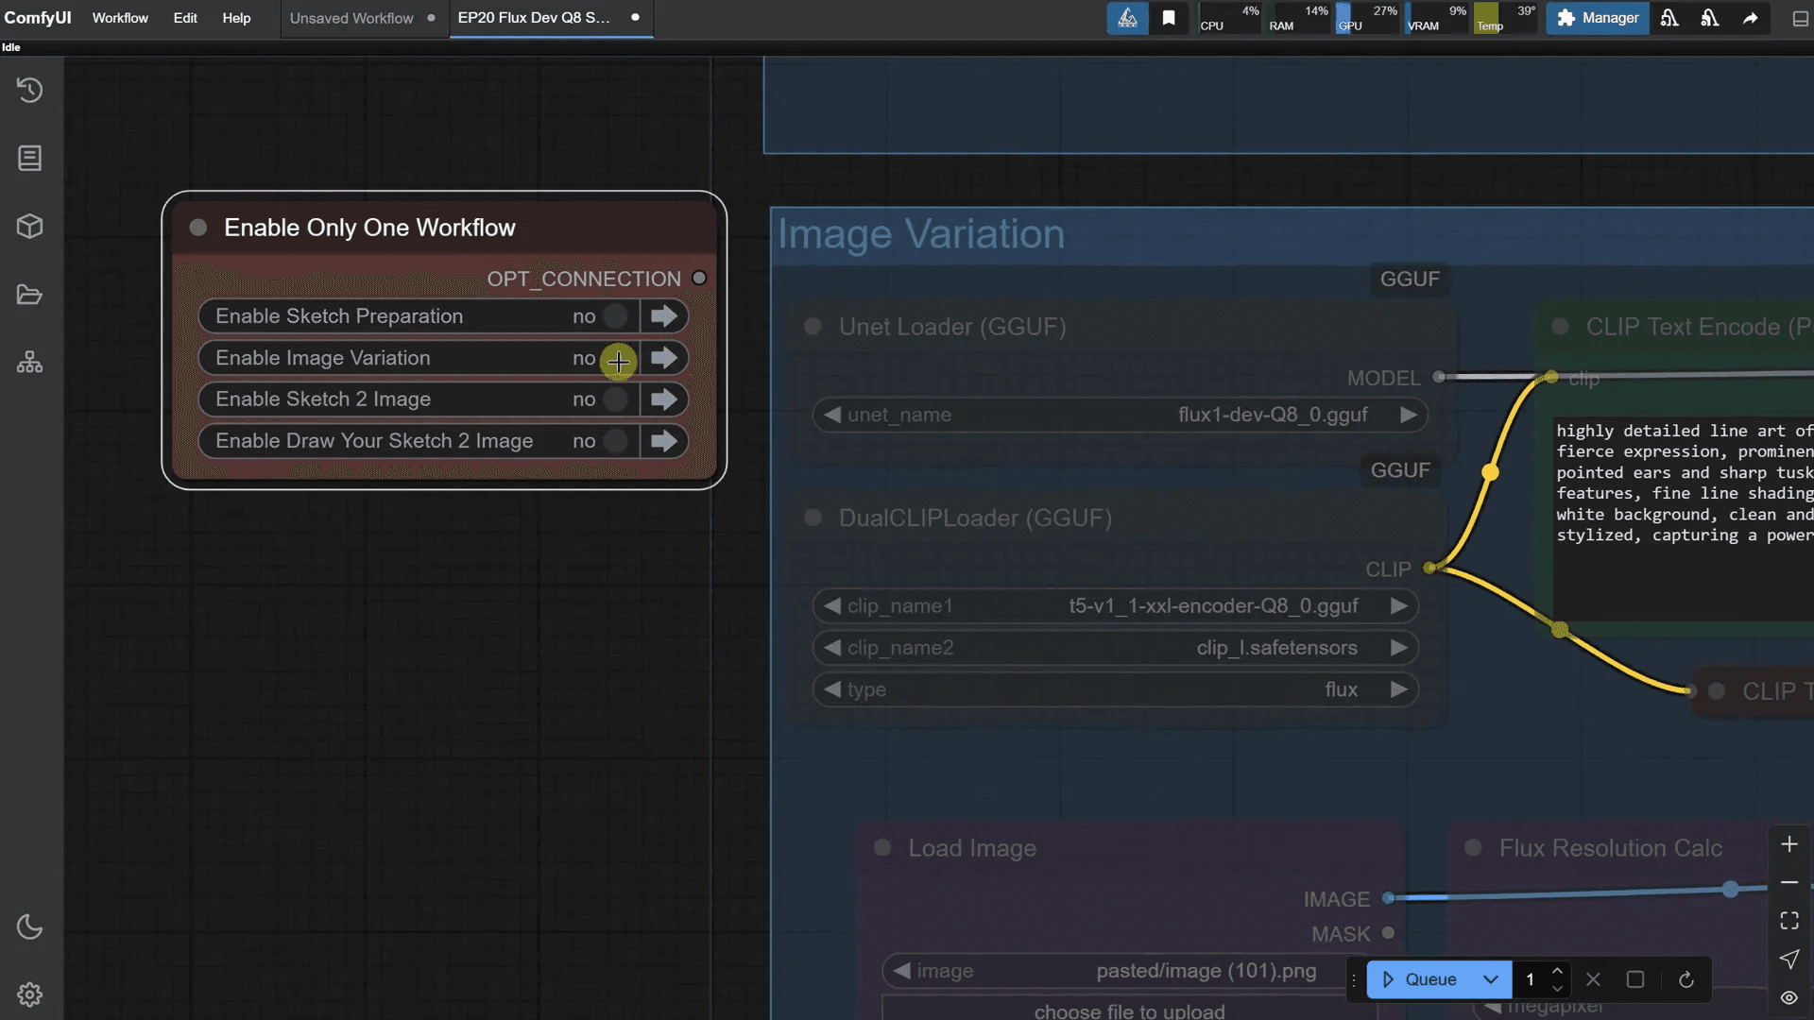Collapse the DualCLIPLoader (GGUF) node dot
The image size is (1814, 1020).
[x=813, y=518]
